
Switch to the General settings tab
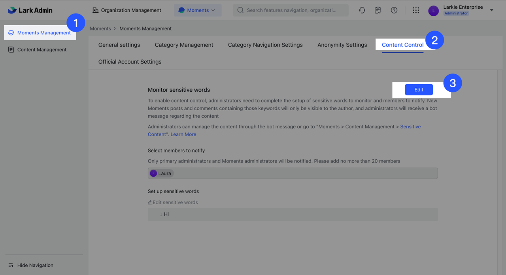point(119,45)
